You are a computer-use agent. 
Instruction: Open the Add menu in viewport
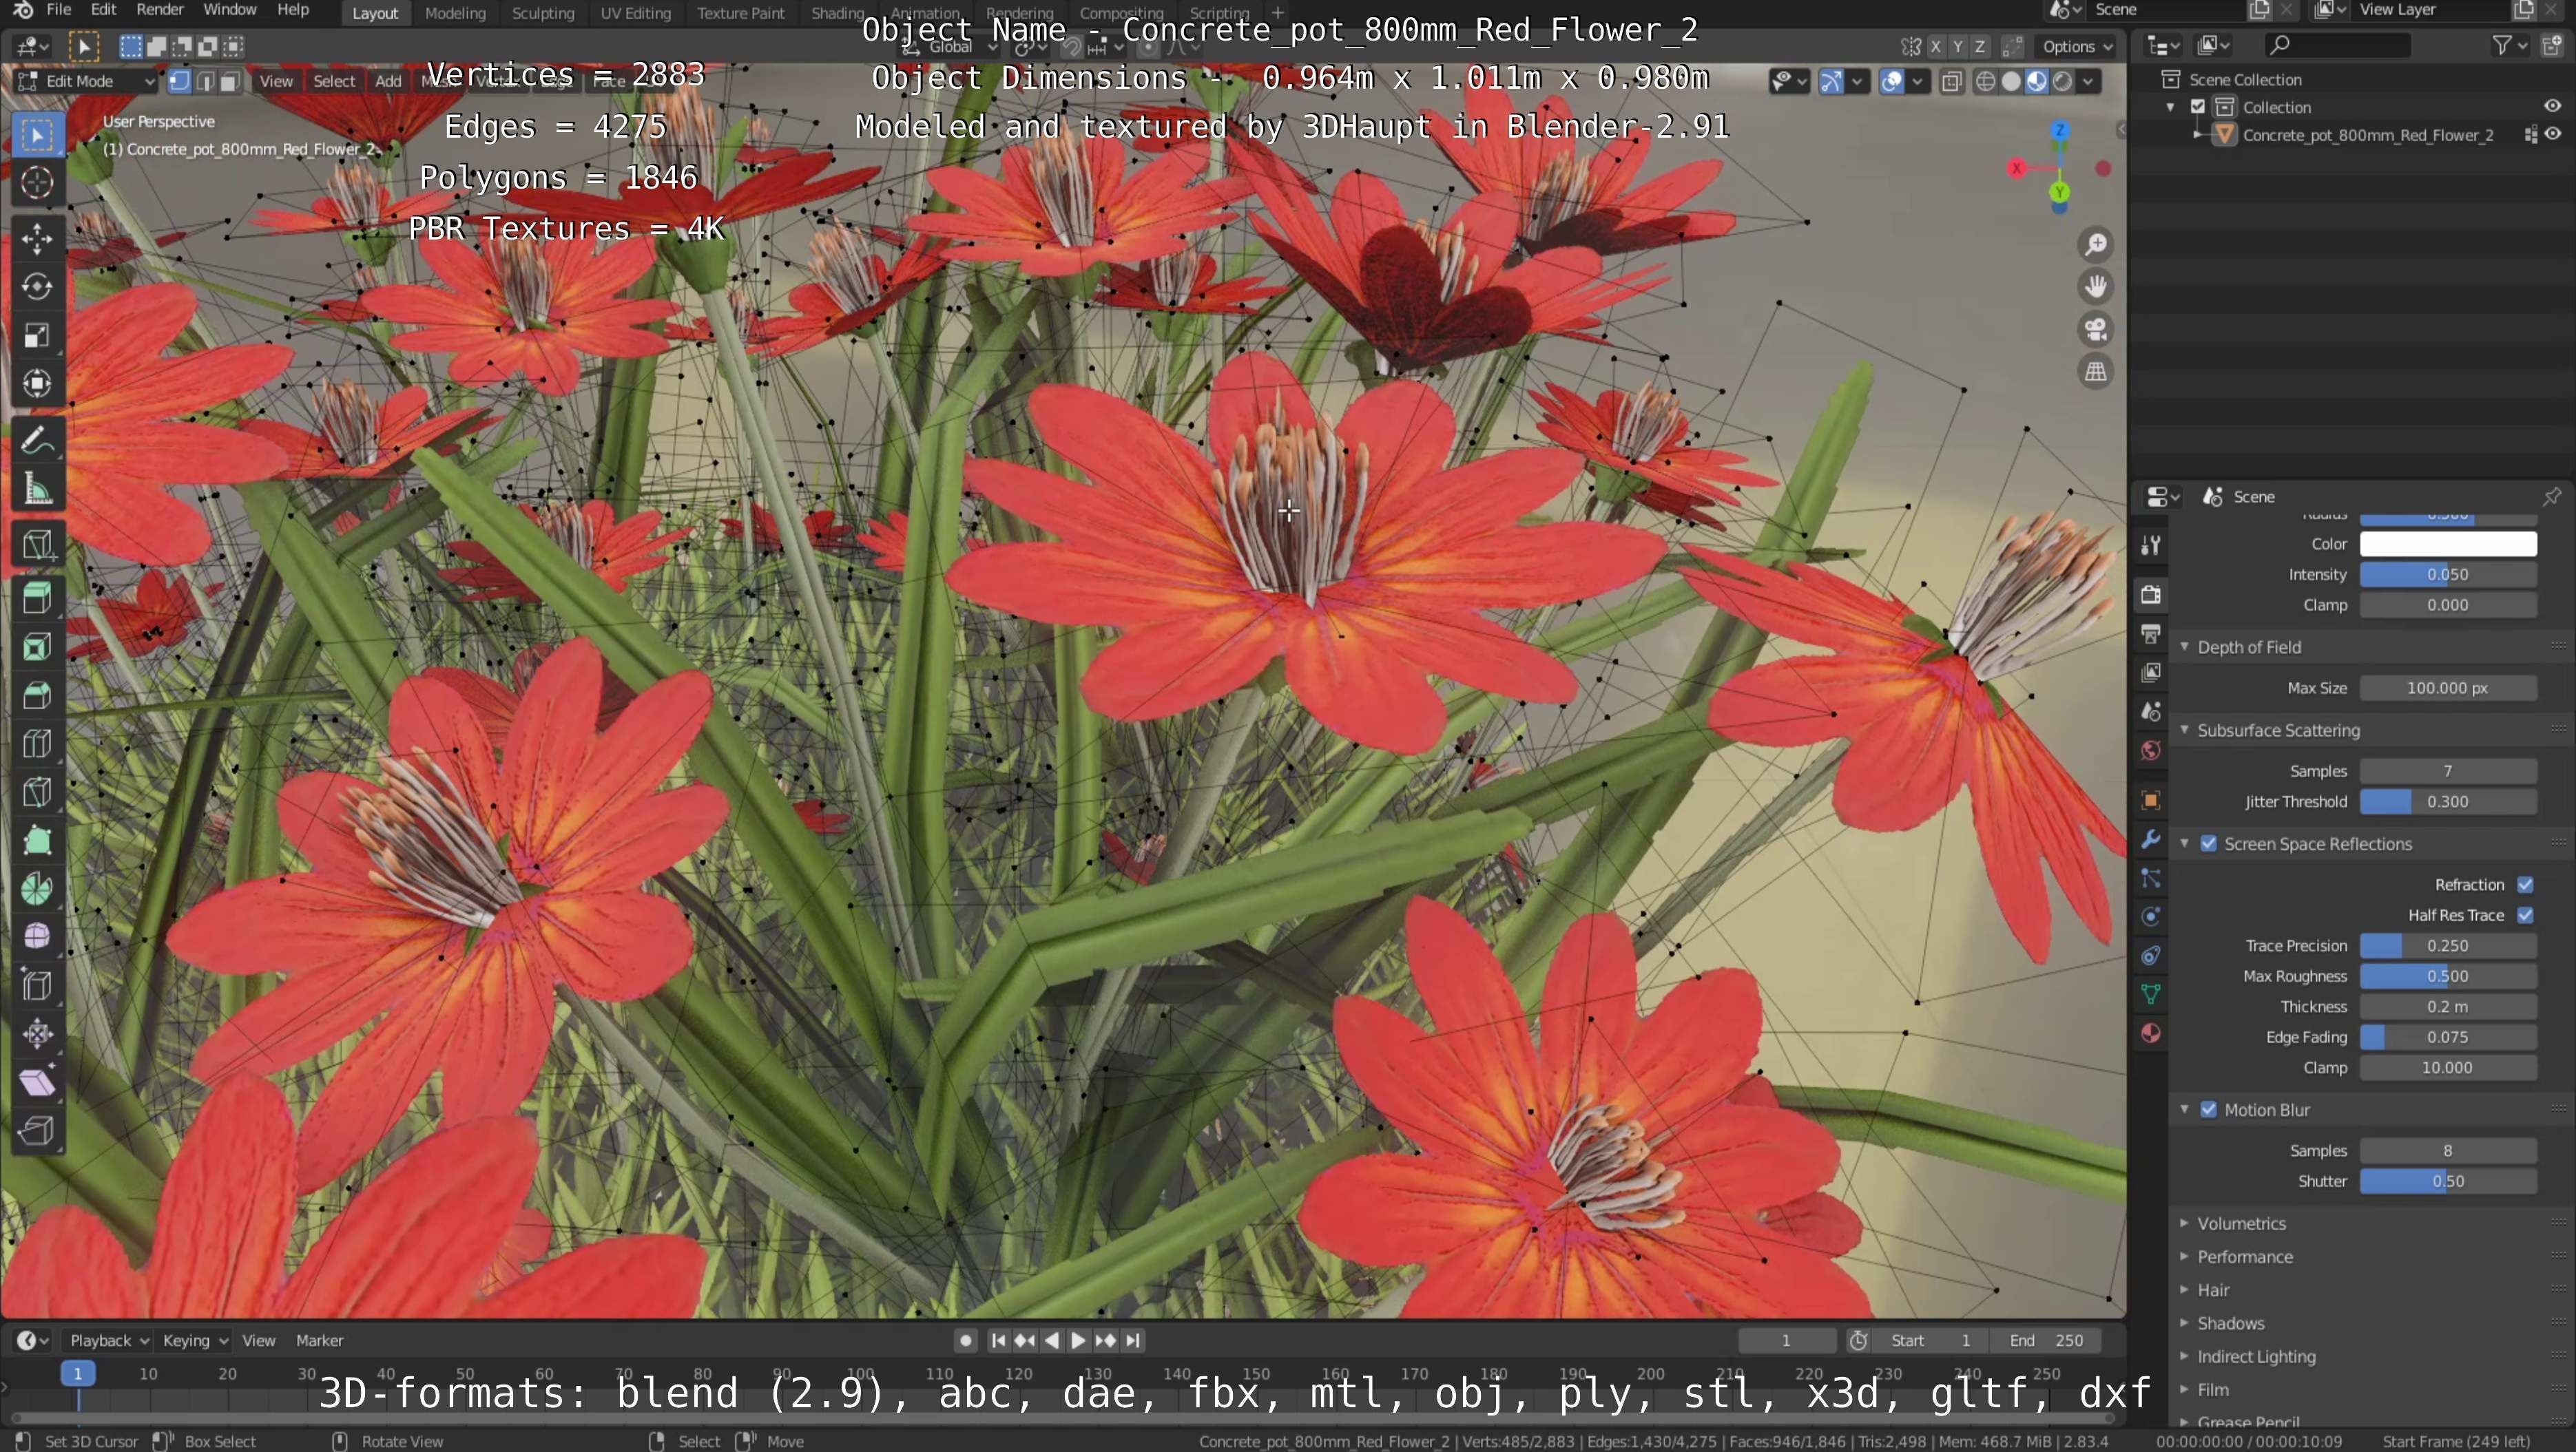[x=388, y=82]
